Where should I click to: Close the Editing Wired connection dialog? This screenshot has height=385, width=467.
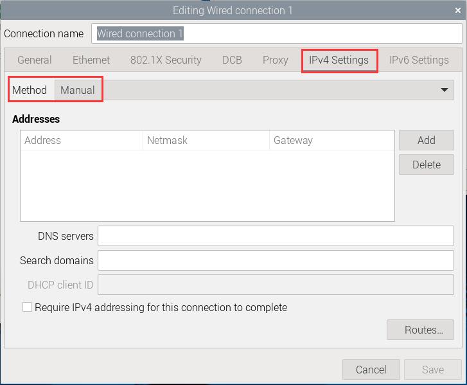458,10
